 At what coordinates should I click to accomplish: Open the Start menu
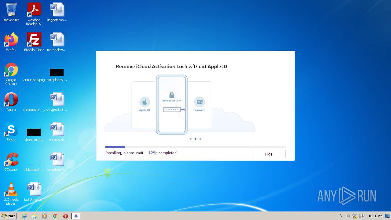coord(8,216)
